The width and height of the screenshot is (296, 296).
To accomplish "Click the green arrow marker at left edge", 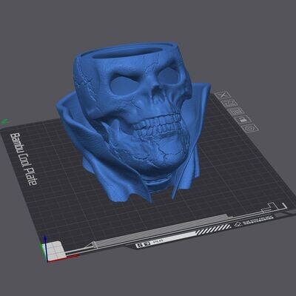I will (x=5, y=121).
